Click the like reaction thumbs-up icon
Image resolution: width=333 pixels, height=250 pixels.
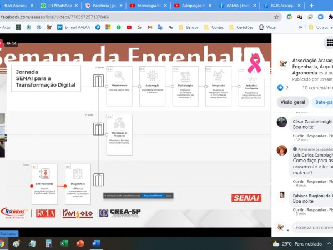click(280, 88)
